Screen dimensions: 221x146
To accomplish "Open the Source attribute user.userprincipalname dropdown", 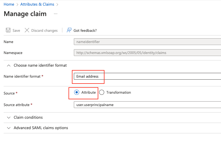I will 147,105.
